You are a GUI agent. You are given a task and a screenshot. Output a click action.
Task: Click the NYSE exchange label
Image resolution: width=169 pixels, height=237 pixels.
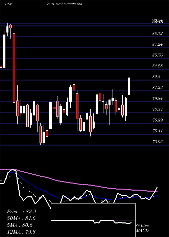[x=8, y=4]
